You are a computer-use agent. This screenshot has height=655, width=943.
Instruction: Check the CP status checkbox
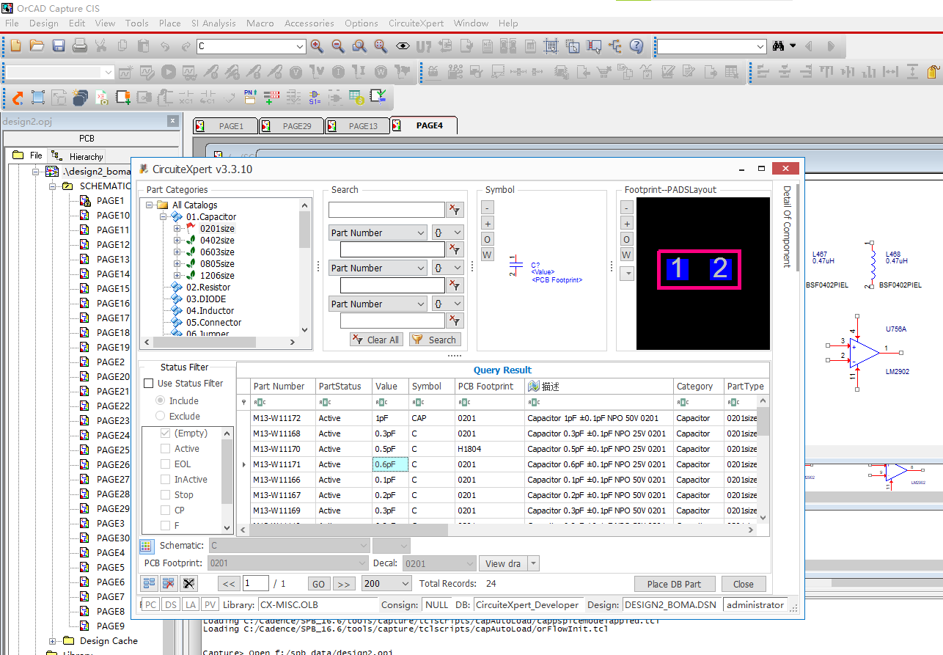[165, 511]
